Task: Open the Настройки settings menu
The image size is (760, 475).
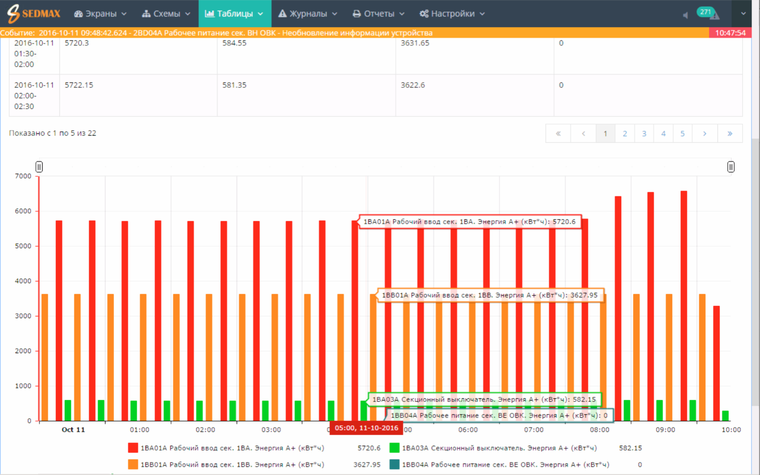Action: point(452,14)
